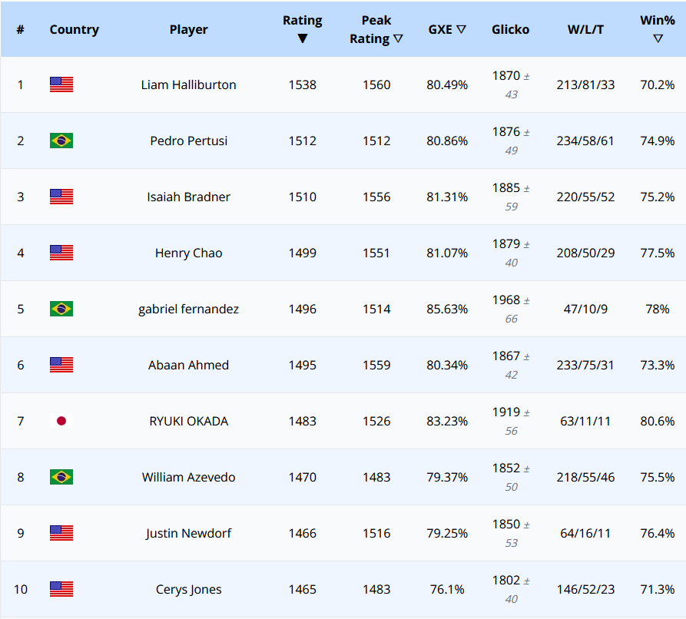Click record 233/75/31
Viewport: 686px width, 619px height.
(585, 365)
